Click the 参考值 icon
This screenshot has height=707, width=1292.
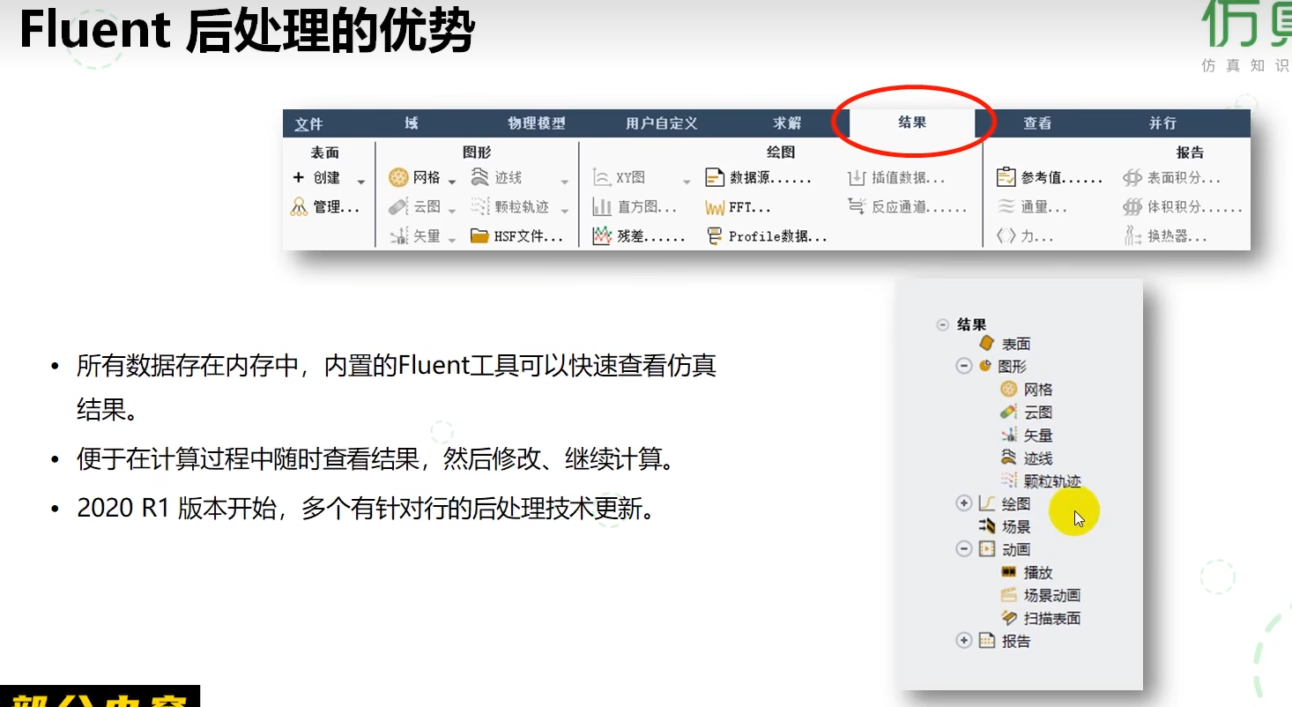click(x=1006, y=178)
